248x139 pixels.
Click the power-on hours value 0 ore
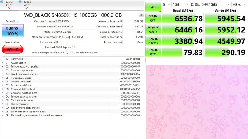pyautogui.click(x=133, y=42)
